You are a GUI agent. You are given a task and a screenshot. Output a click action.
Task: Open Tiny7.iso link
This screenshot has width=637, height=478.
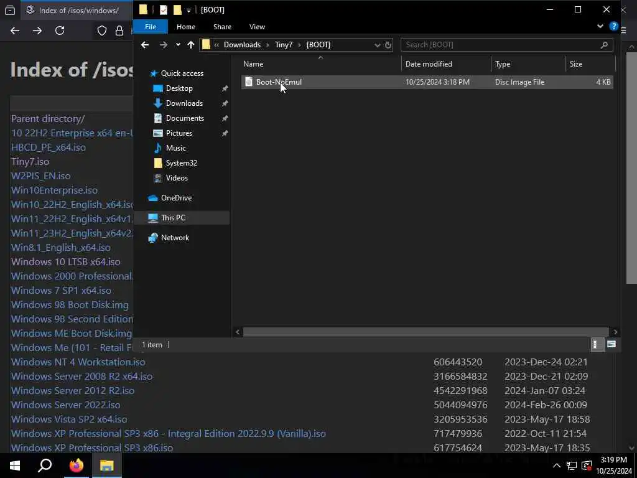pos(30,162)
